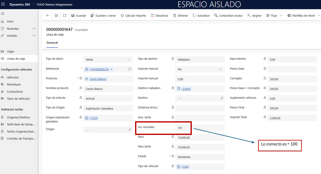Go to Vehículos in sidebar

pos(13,77)
